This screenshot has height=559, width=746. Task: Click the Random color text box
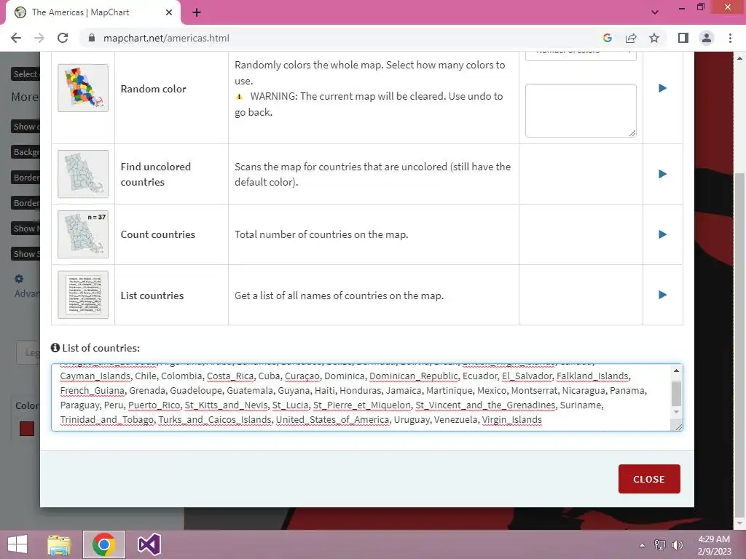(x=581, y=111)
